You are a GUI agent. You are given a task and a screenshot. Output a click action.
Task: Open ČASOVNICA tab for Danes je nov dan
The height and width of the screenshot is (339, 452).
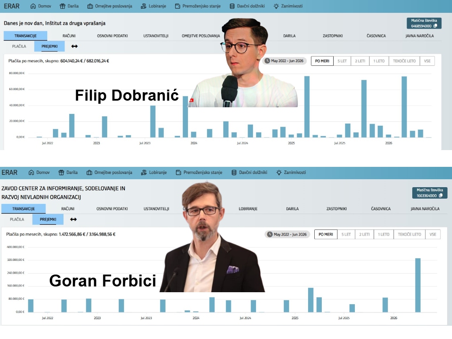(376, 36)
